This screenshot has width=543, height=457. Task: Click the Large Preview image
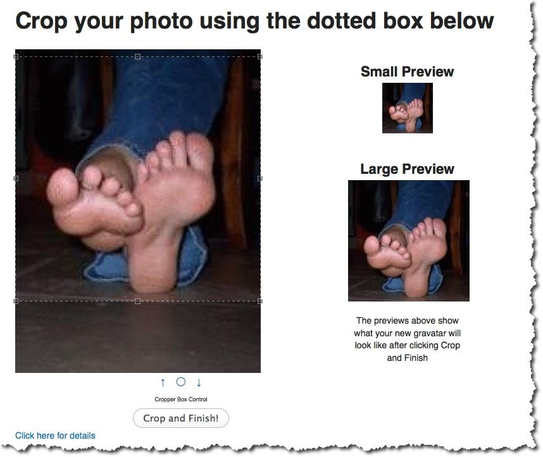409,241
